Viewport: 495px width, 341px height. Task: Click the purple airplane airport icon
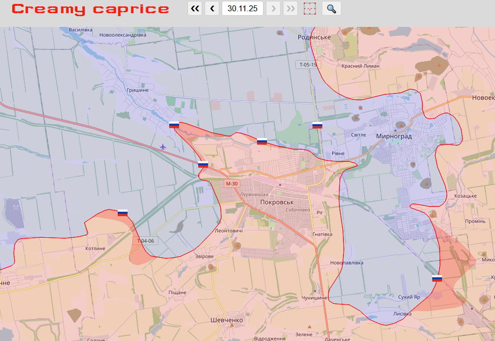162,147
